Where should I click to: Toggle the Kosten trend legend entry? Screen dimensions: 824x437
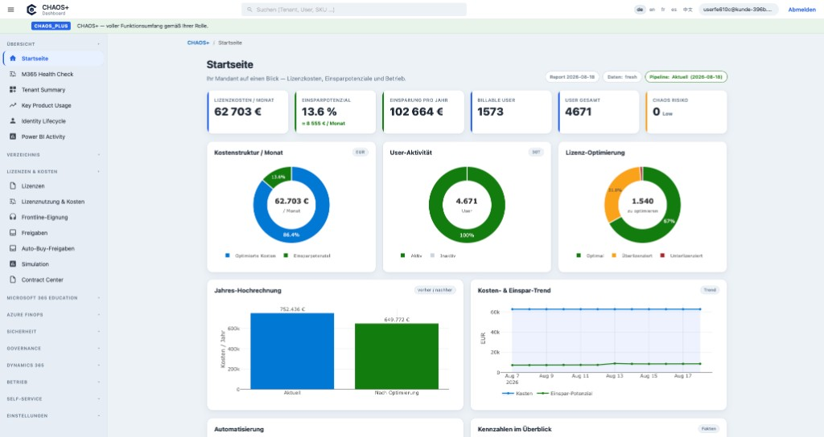[x=517, y=393]
